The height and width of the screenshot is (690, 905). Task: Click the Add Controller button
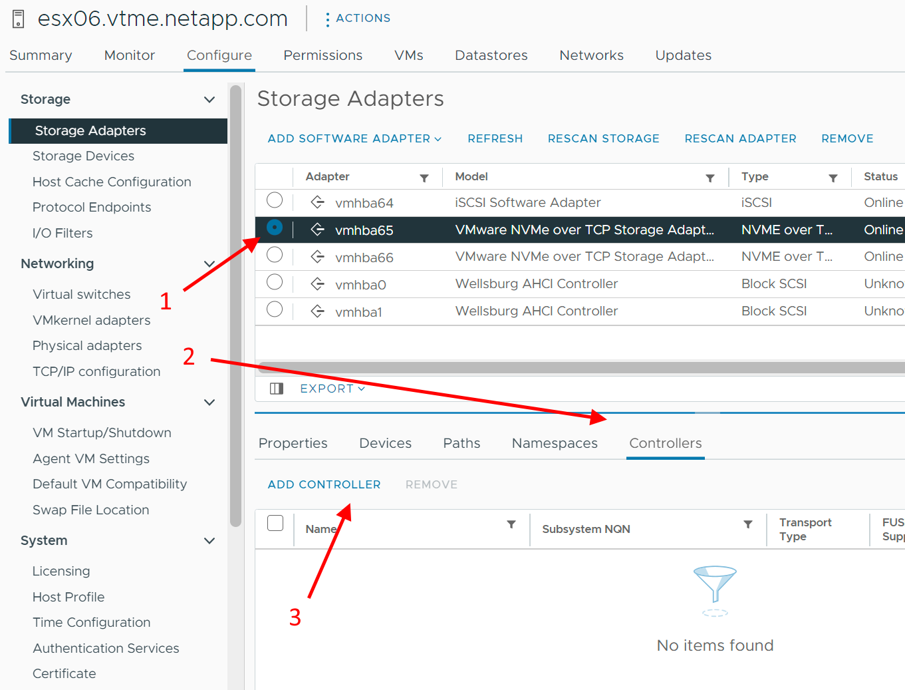click(x=324, y=484)
